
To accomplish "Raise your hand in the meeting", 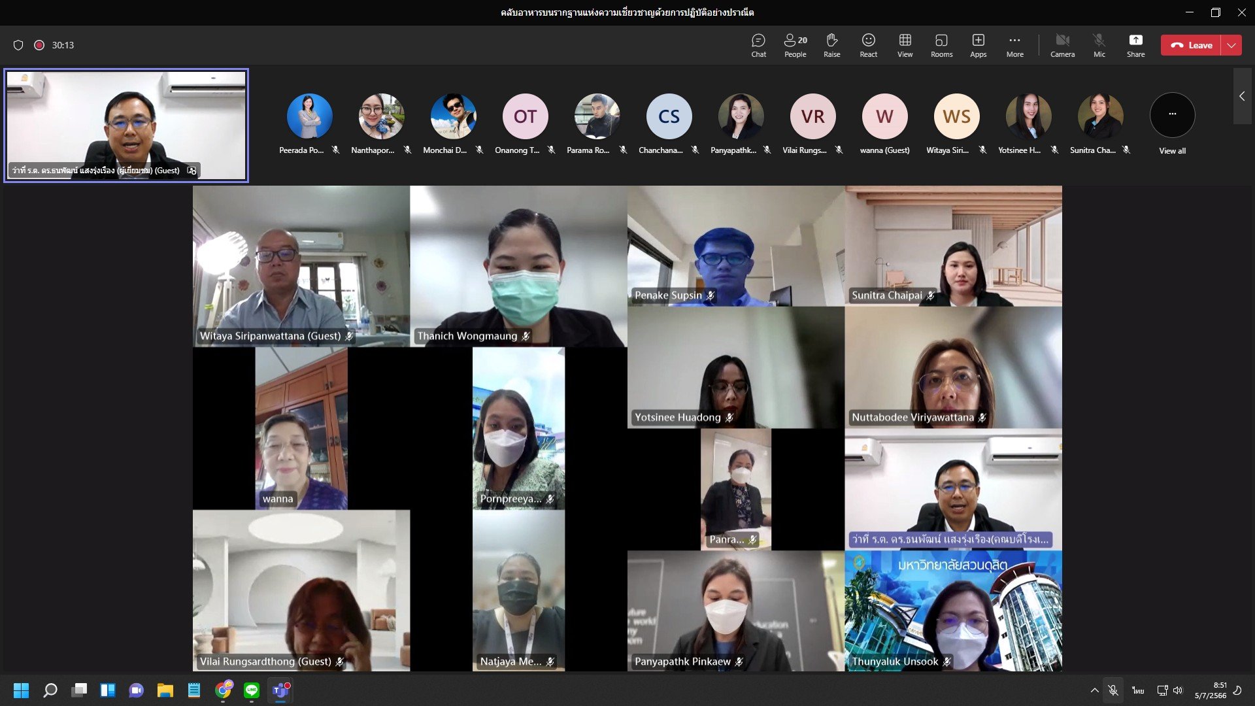I will coord(831,45).
